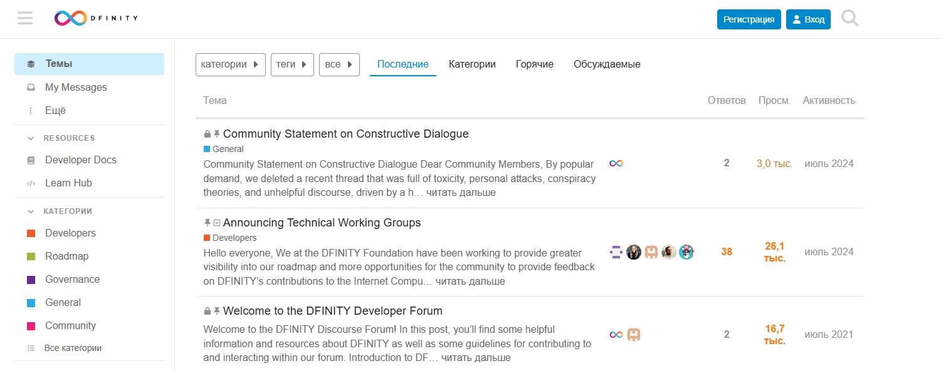This screenshot has height=371, width=941.
Task: Click the list icon beside Все категории
Action: 31,348
